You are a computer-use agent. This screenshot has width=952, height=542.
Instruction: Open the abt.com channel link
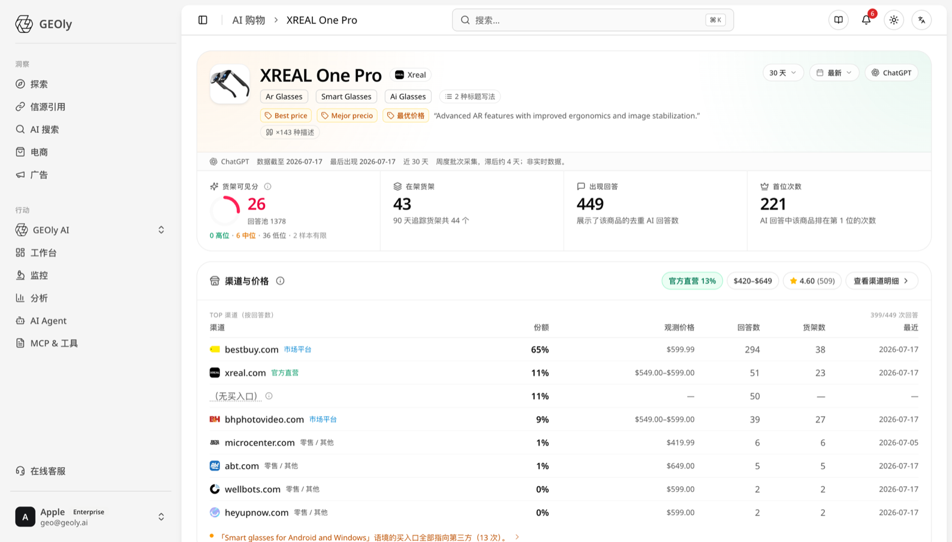[x=242, y=466]
